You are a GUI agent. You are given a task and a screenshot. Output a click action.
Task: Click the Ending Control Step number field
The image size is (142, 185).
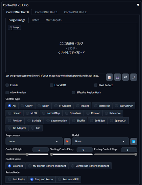(129, 150)
